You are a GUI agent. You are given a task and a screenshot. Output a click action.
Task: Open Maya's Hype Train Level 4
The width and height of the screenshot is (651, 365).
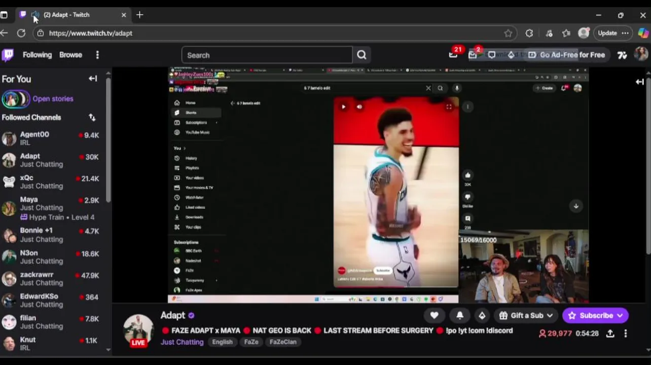[57, 217]
